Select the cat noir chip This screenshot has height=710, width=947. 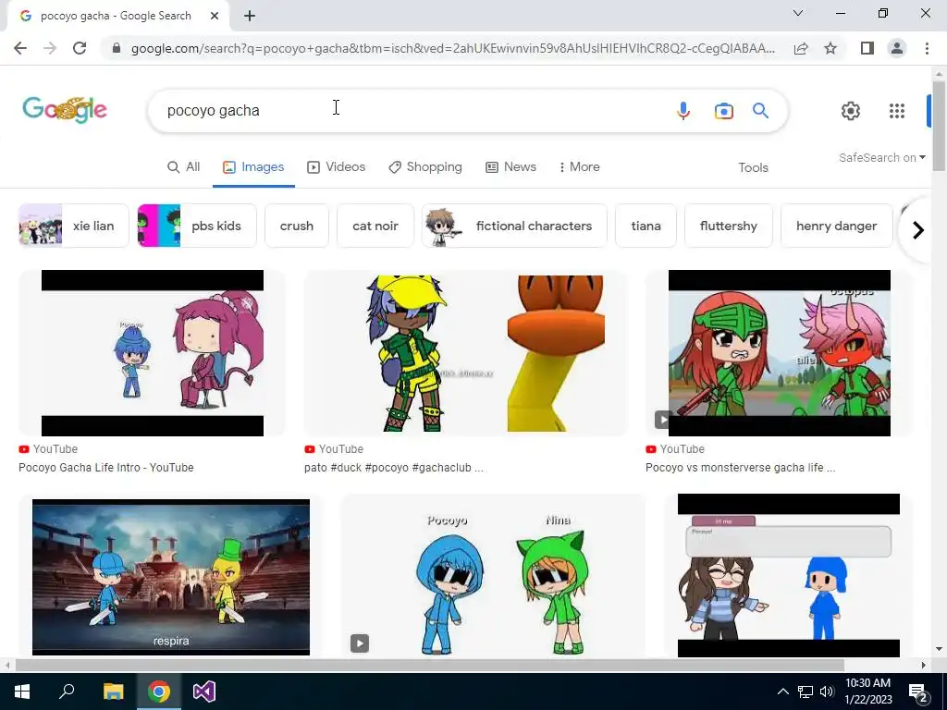(375, 226)
